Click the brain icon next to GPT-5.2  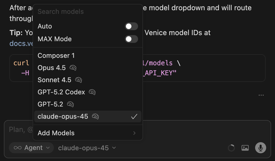[x=70, y=104]
